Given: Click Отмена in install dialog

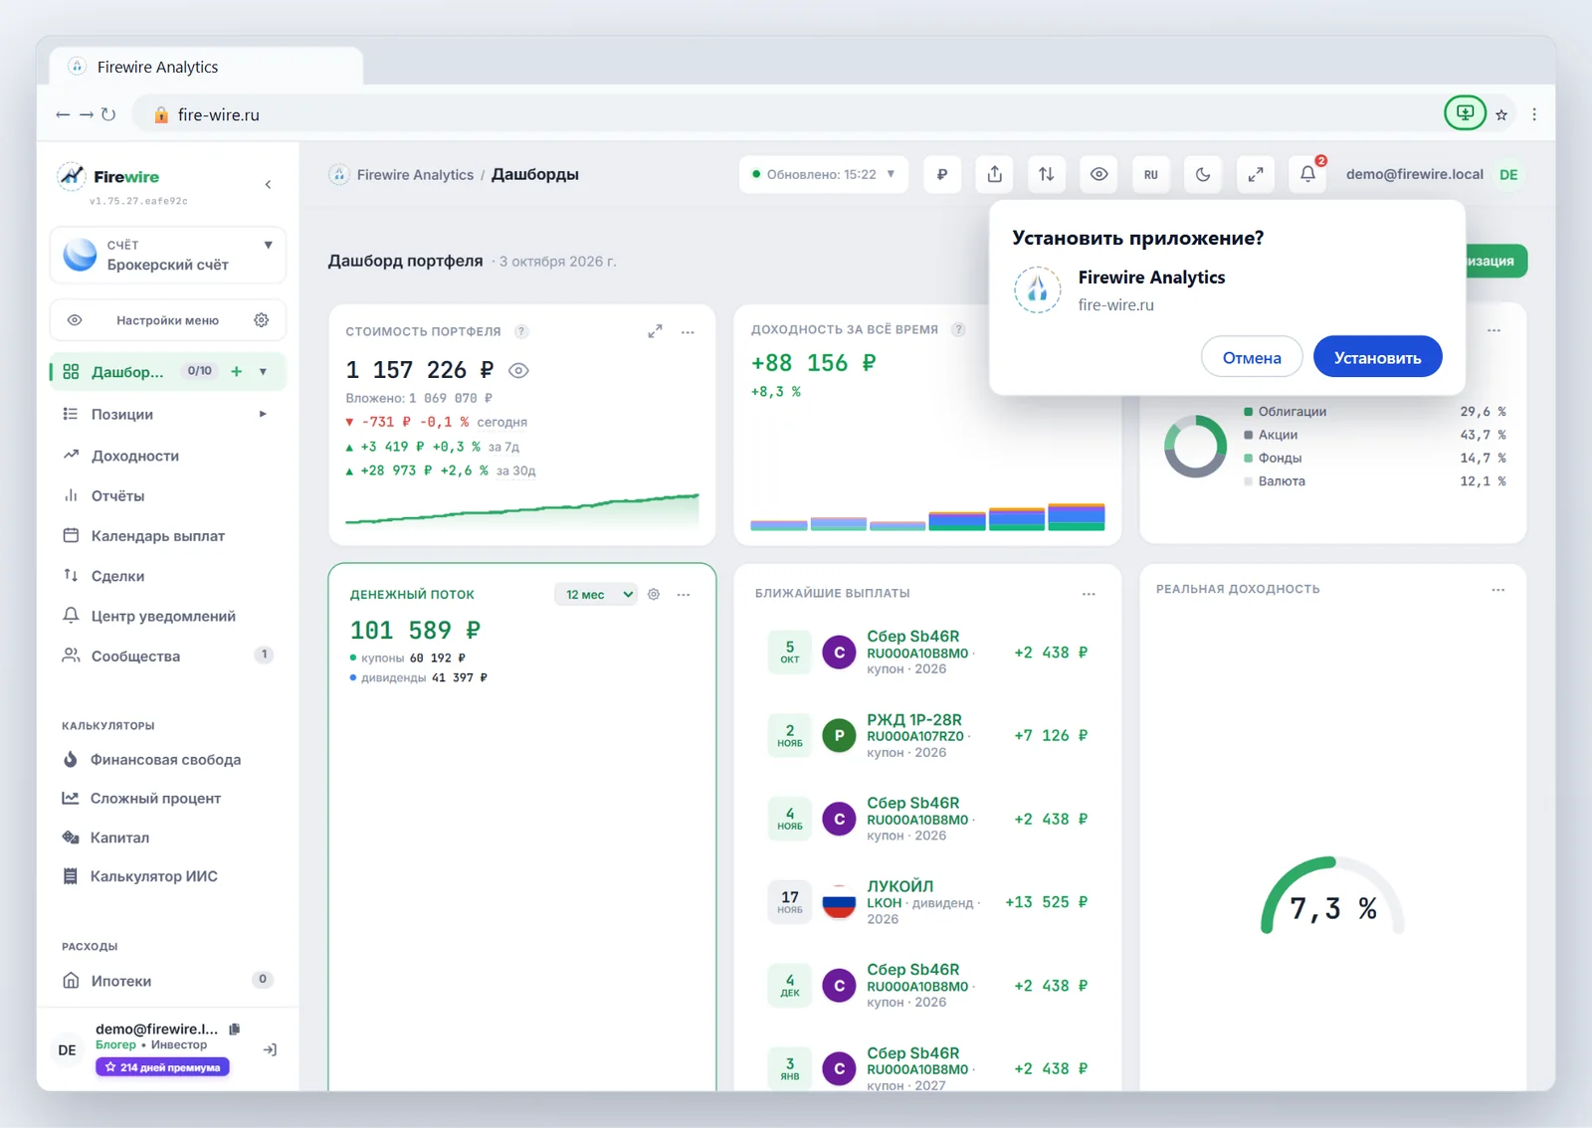Looking at the screenshot, I should (1252, 357).
